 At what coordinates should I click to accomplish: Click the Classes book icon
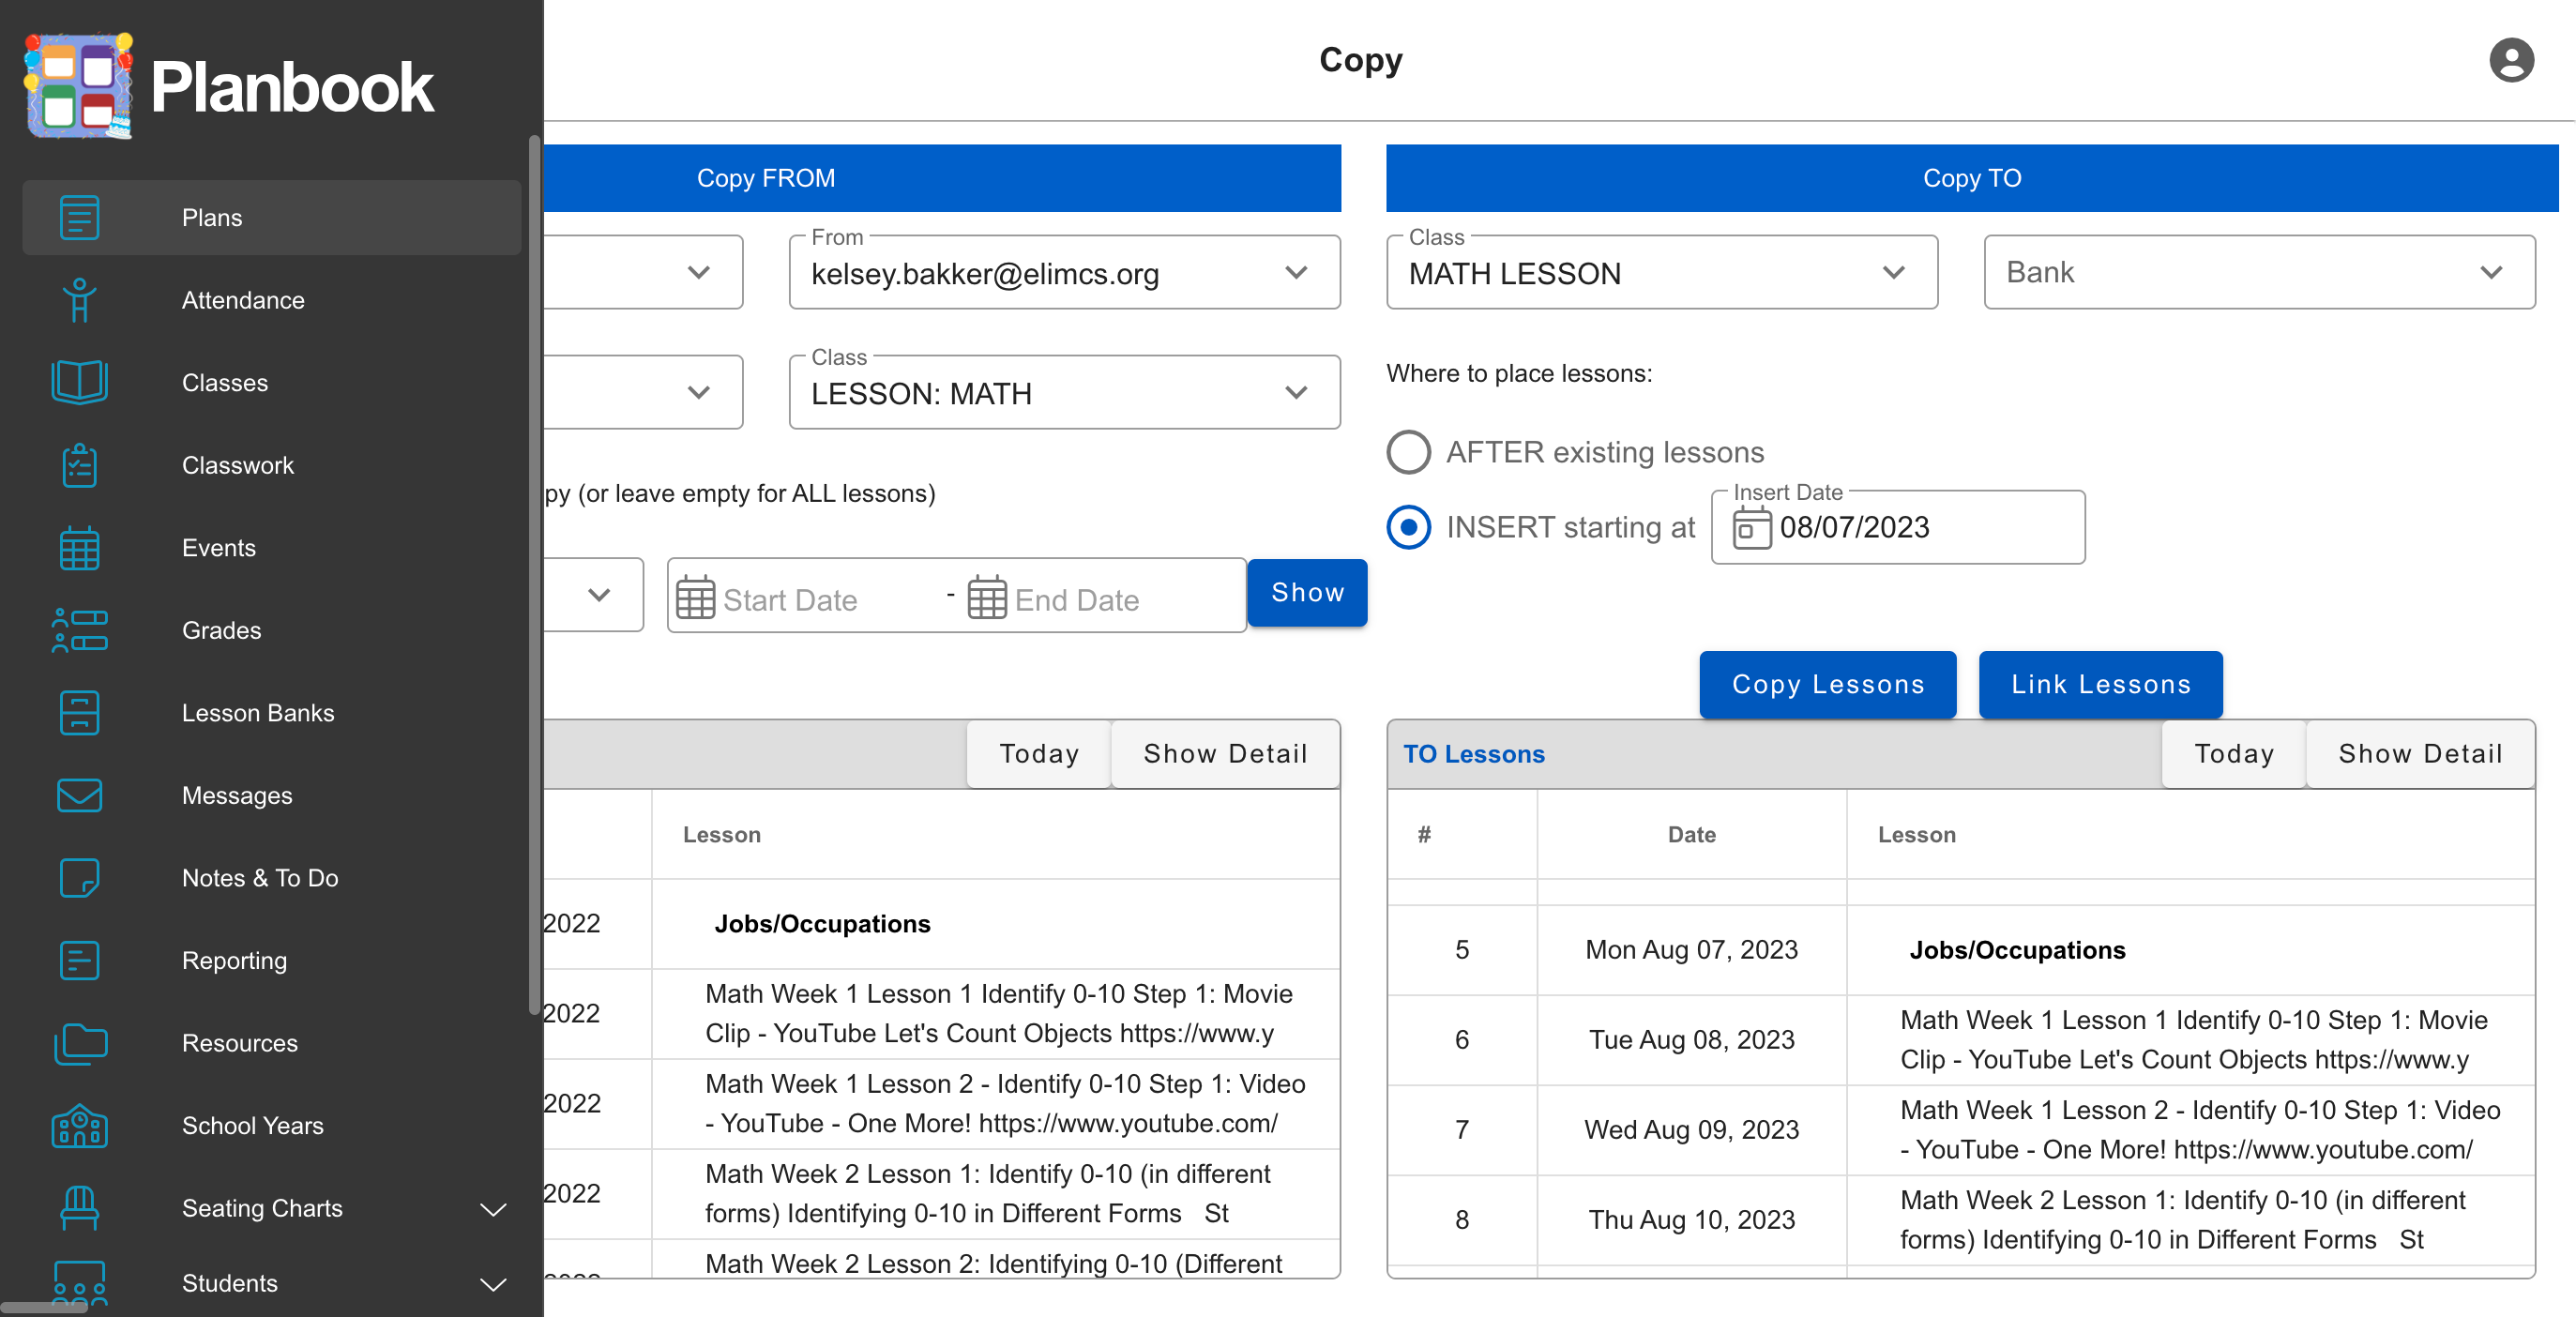[79, 382]
